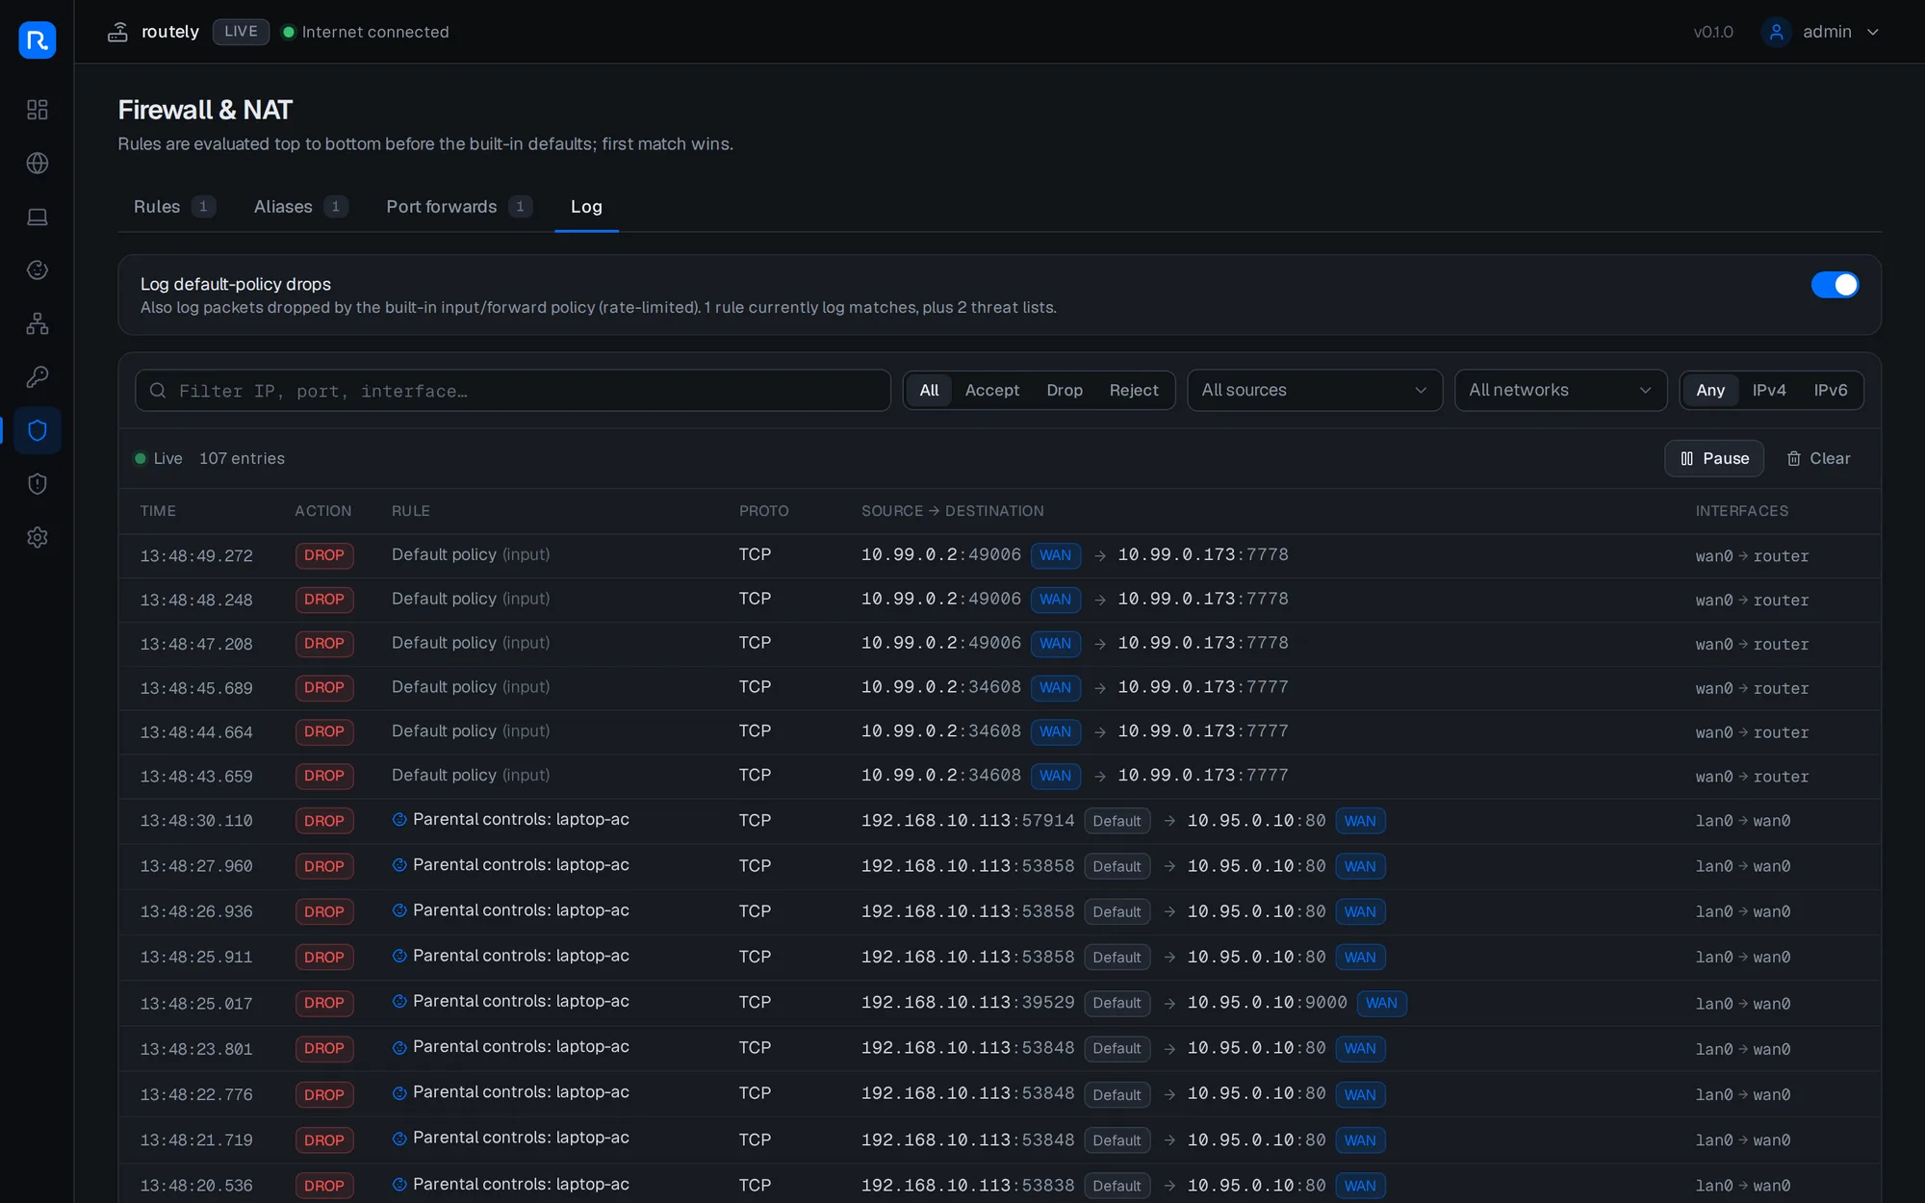The image size is (1925, 1203).
Task: Filter log by Reject action
Action: [1133, 391]
